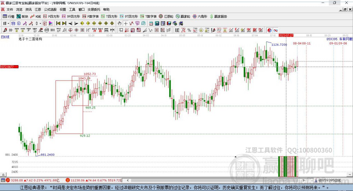Click the infinity loop icon
353x191 pixels.
tap(275, 30)
